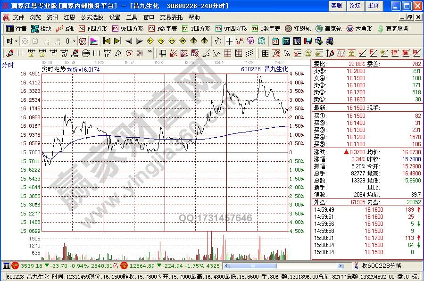Toggle the crosshair cursor mode
Screen dimensions: 424x281
tap(229, 41)
